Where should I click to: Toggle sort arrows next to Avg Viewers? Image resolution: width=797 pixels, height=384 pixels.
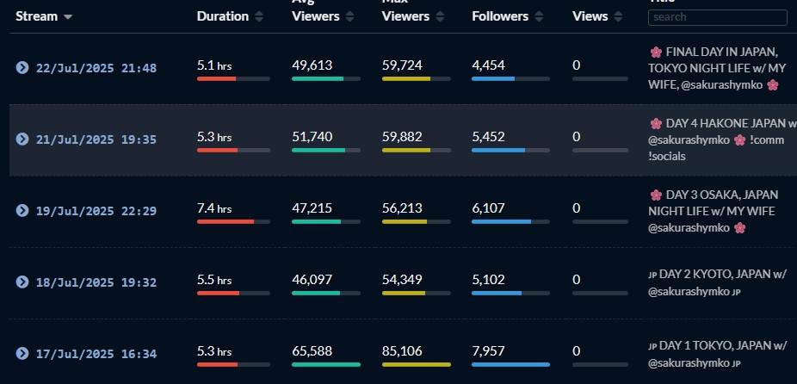349,16
